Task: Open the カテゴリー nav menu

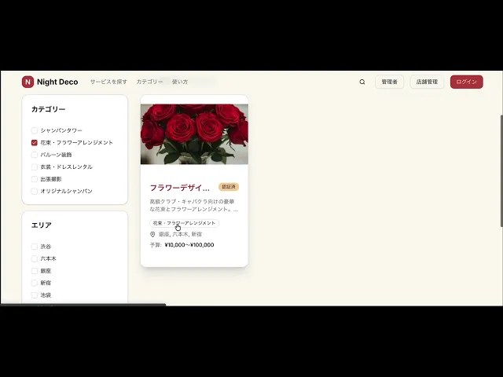Action: pos(149,82)
